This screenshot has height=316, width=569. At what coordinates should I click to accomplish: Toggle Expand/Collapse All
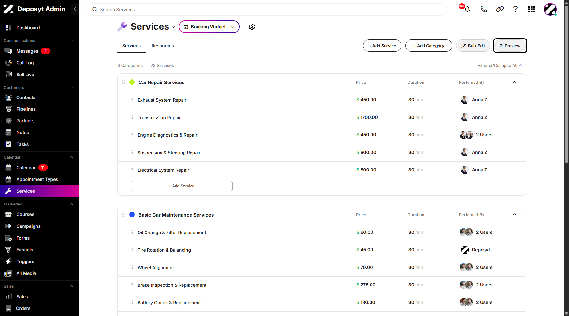tap(500, 65)
